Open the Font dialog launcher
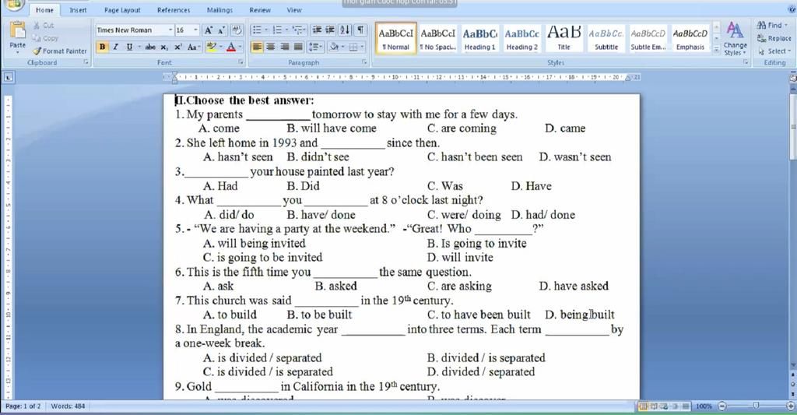 (241, 62)
